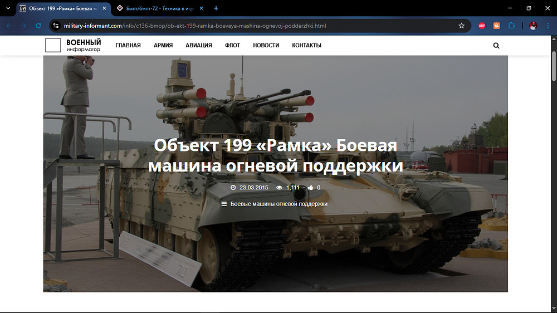Open the browser three-dot menu
This screenshot has width=557, height=313.
548,26
